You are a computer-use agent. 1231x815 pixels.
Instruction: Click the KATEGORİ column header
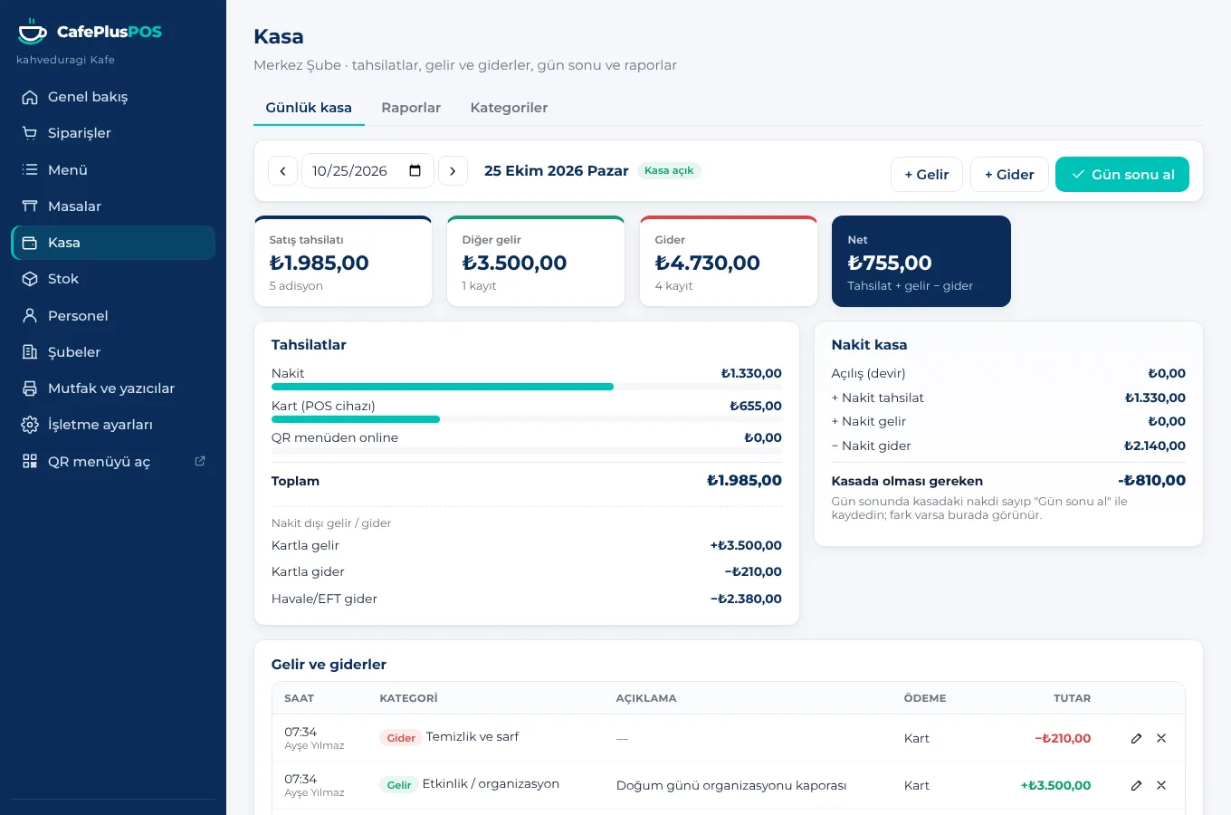pyautogui.click(x=408, y=698)
